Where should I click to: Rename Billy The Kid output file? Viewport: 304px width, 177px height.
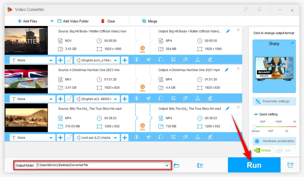point(227,109)
